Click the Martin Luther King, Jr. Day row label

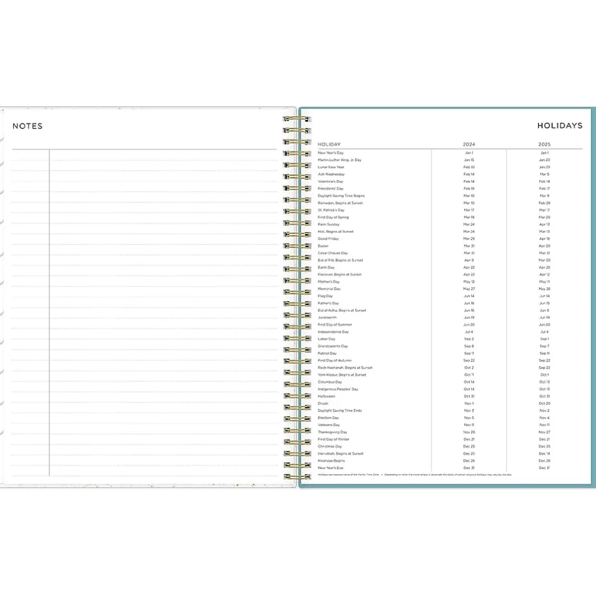339,160
